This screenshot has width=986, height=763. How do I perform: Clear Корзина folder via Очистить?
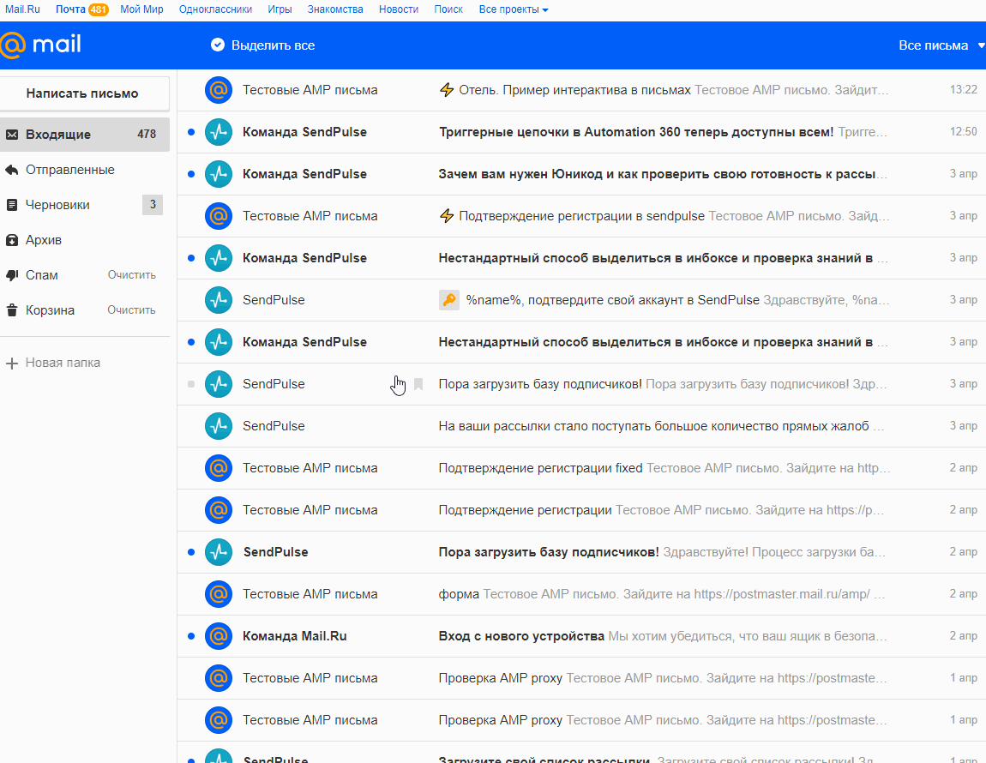131,310
